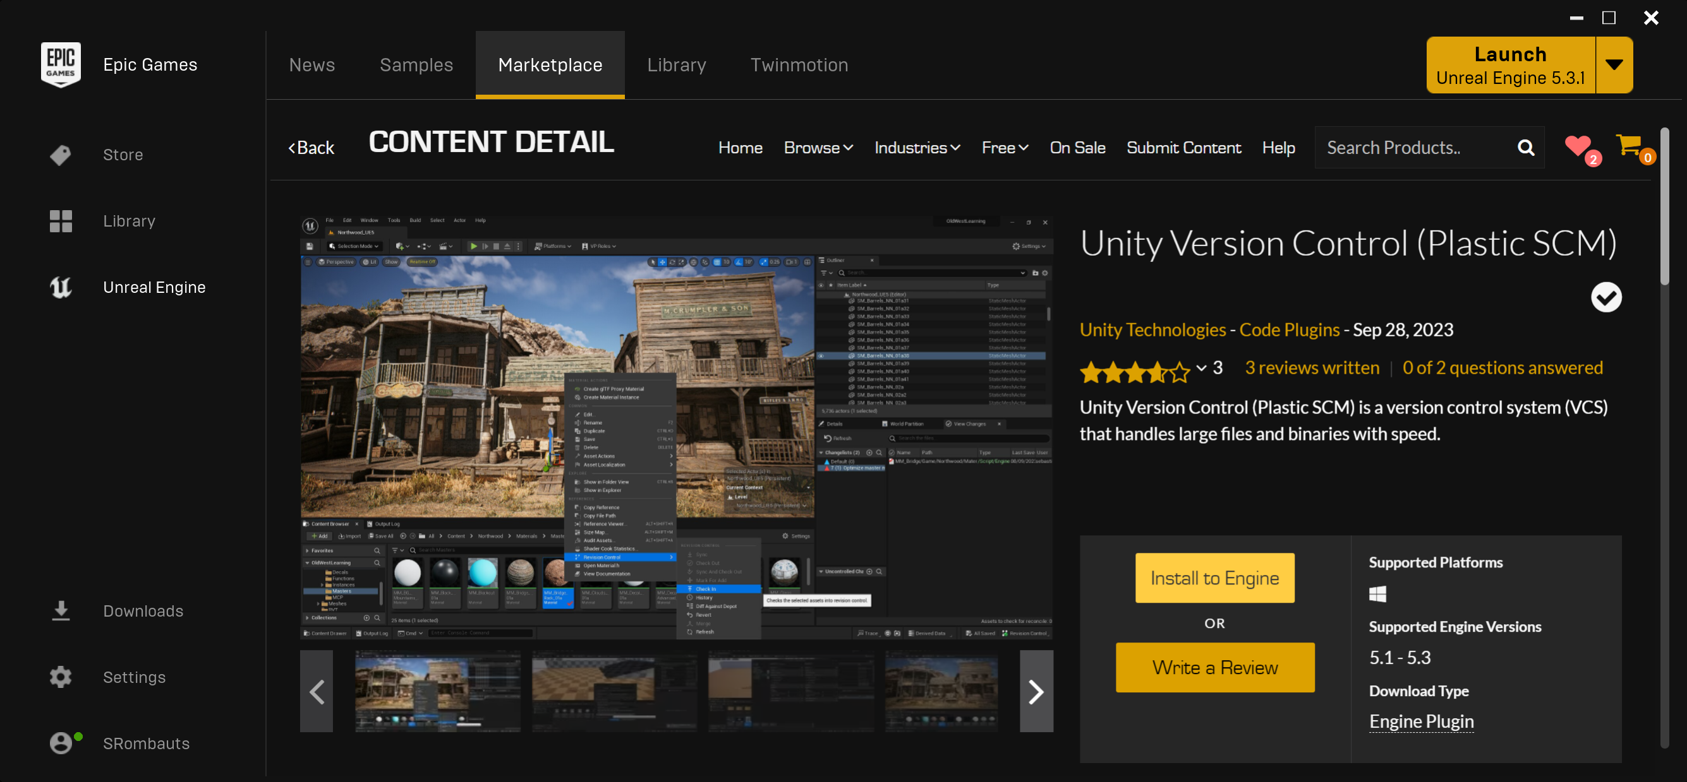
Task: Open the Industries dropdown menu
Action: (917, 148)
